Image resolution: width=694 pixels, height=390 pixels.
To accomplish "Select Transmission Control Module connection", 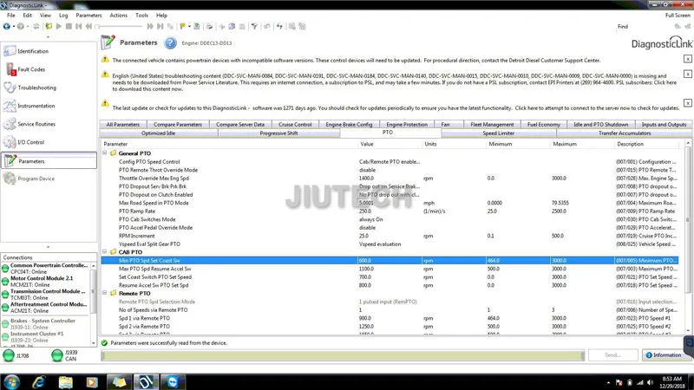I will click(x=46, y=295).
